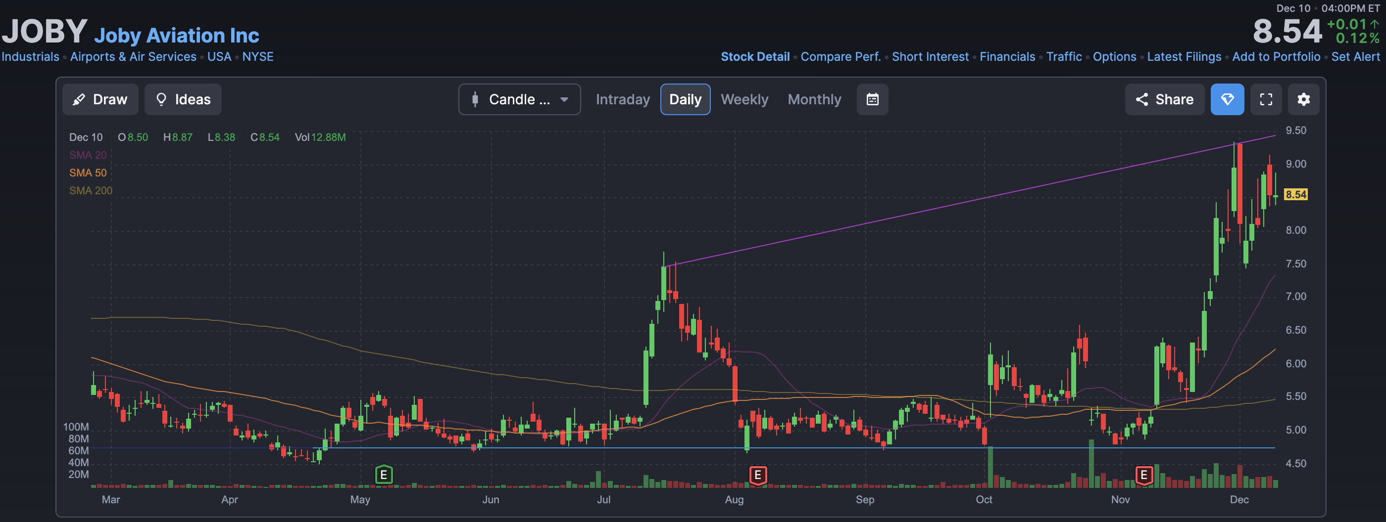Click the Vol 12.88M readout
Viewport: 1386px width, 522px height.
coord(320,137)
